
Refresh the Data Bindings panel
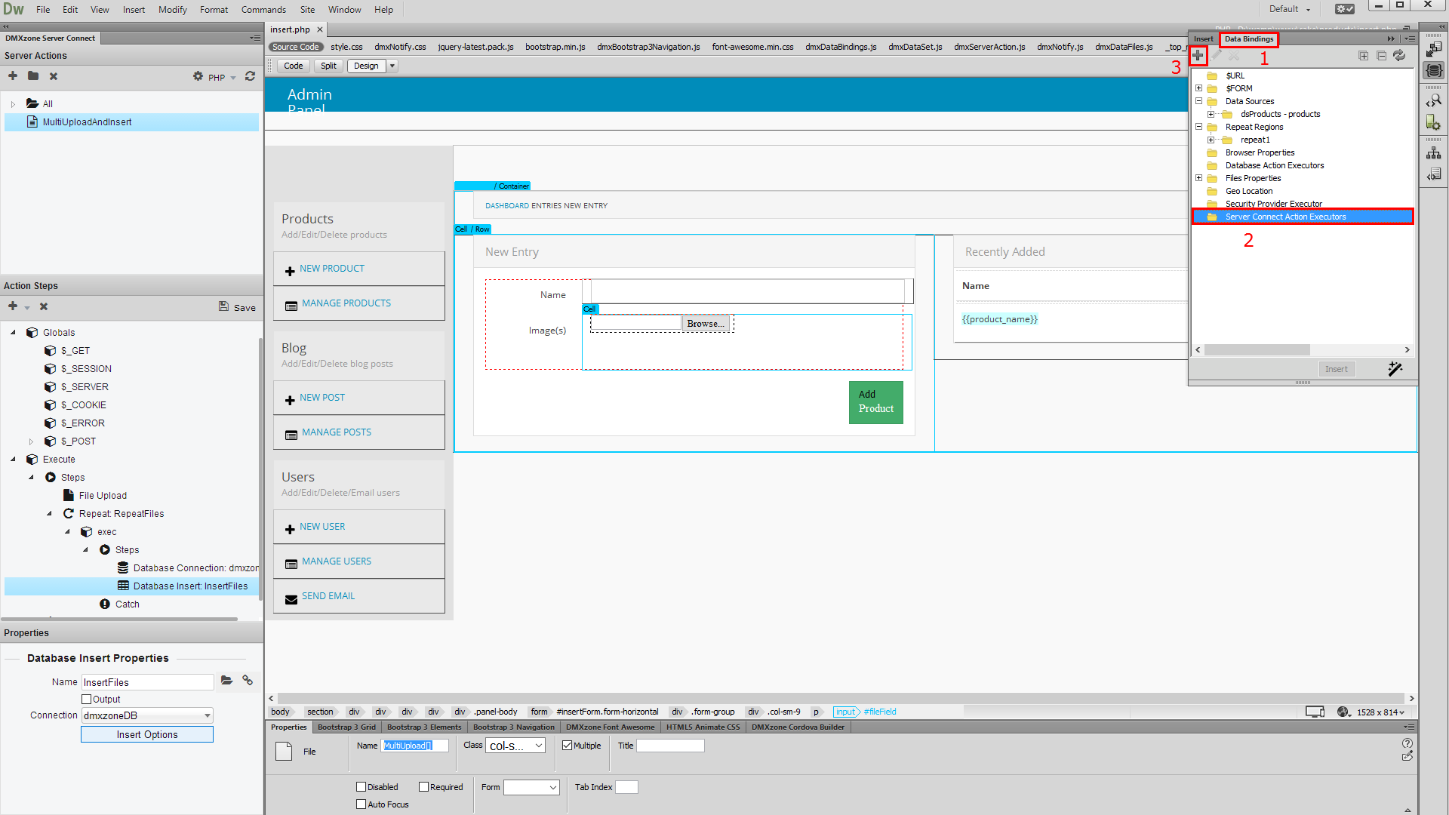point(1399,56)
